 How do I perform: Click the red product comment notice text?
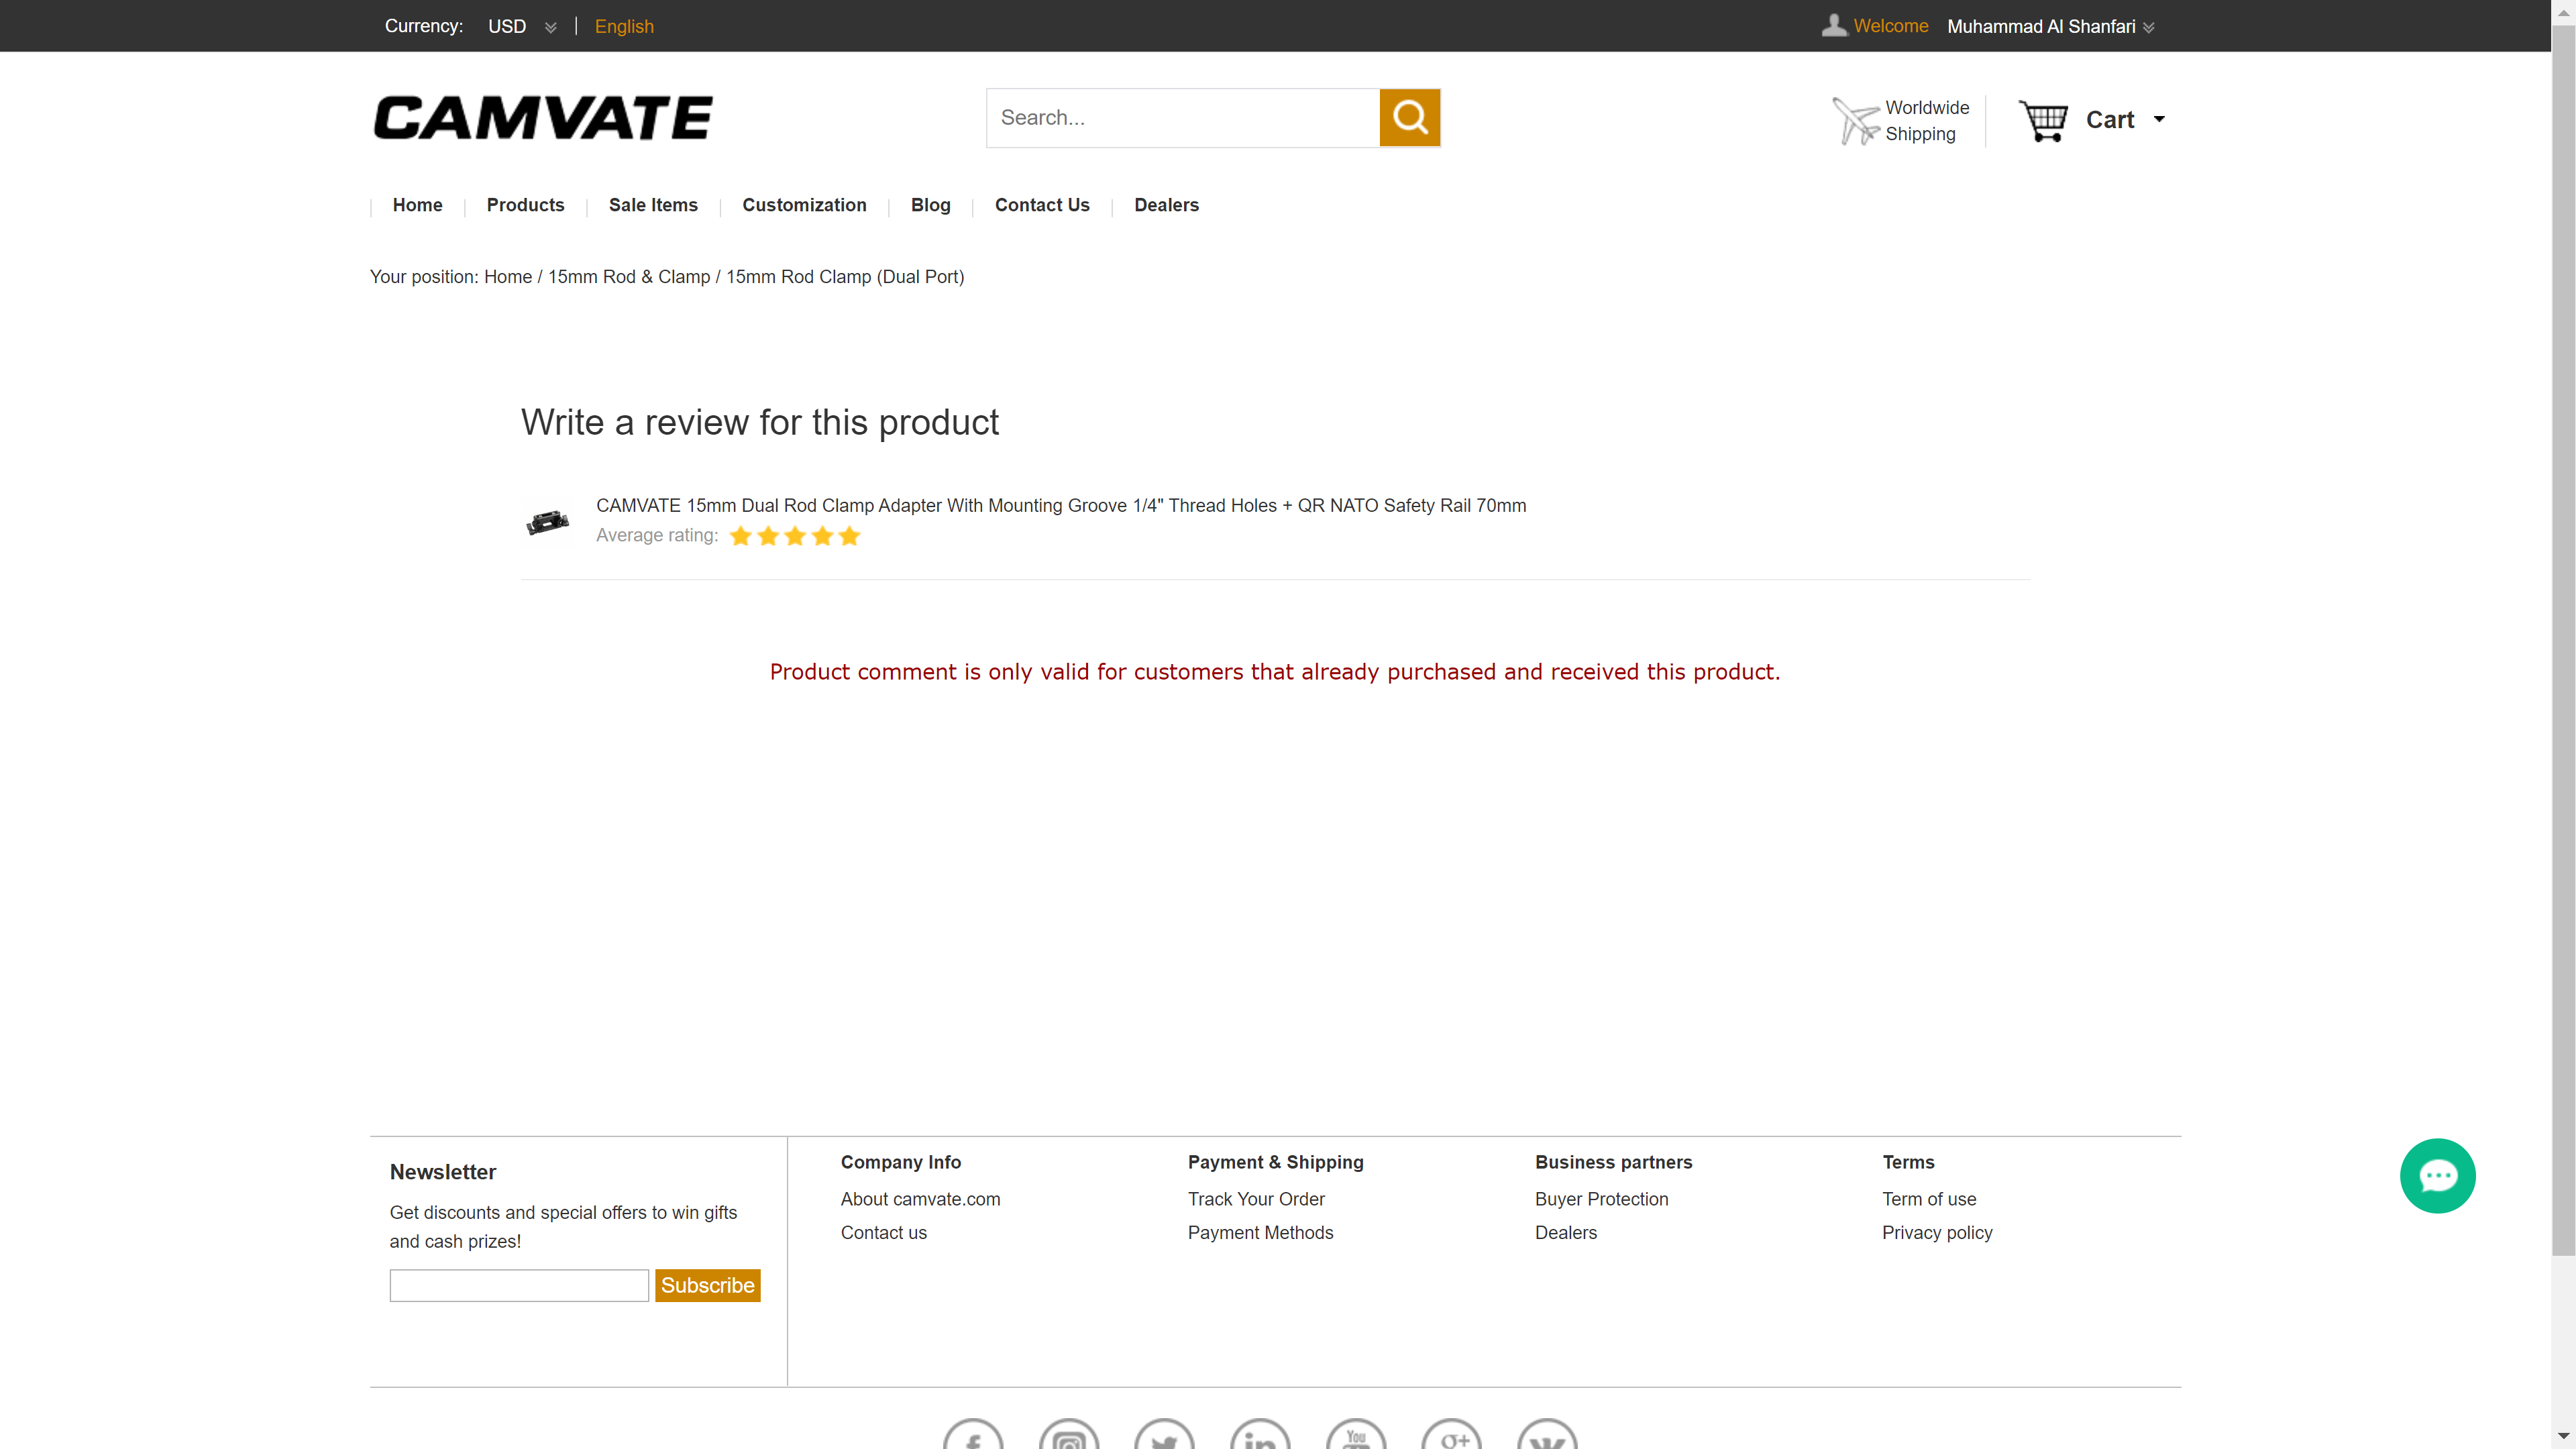(x=1275, y=672)
